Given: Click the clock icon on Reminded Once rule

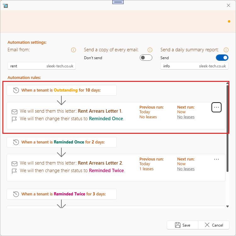Looking at the screenshot, I should (x=16, y=142).
